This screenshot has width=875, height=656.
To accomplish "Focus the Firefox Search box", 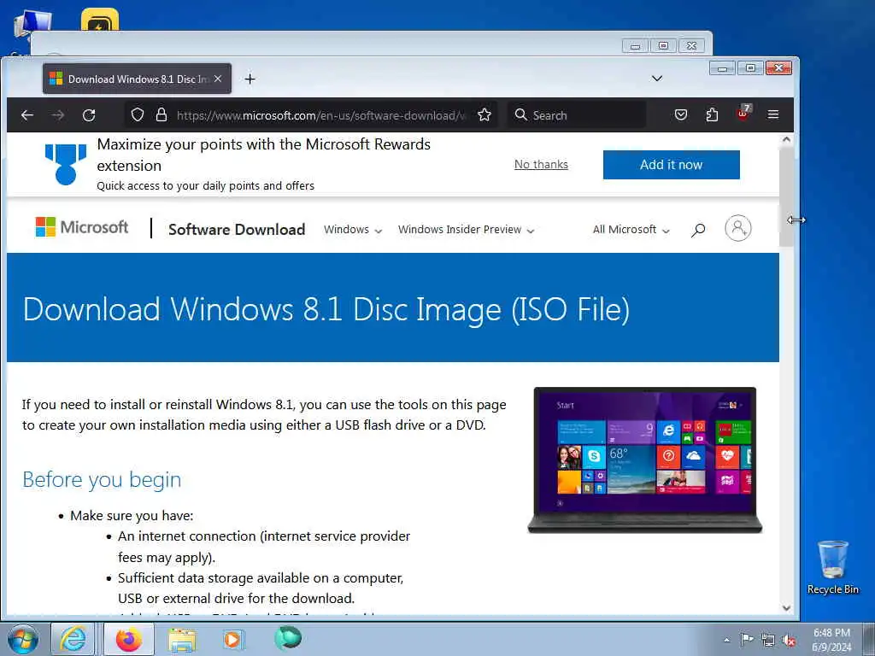I will pyautogui.click(x=577, y=115).
